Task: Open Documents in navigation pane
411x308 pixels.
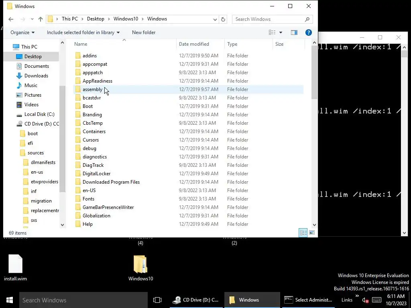Action: point(37,66)
